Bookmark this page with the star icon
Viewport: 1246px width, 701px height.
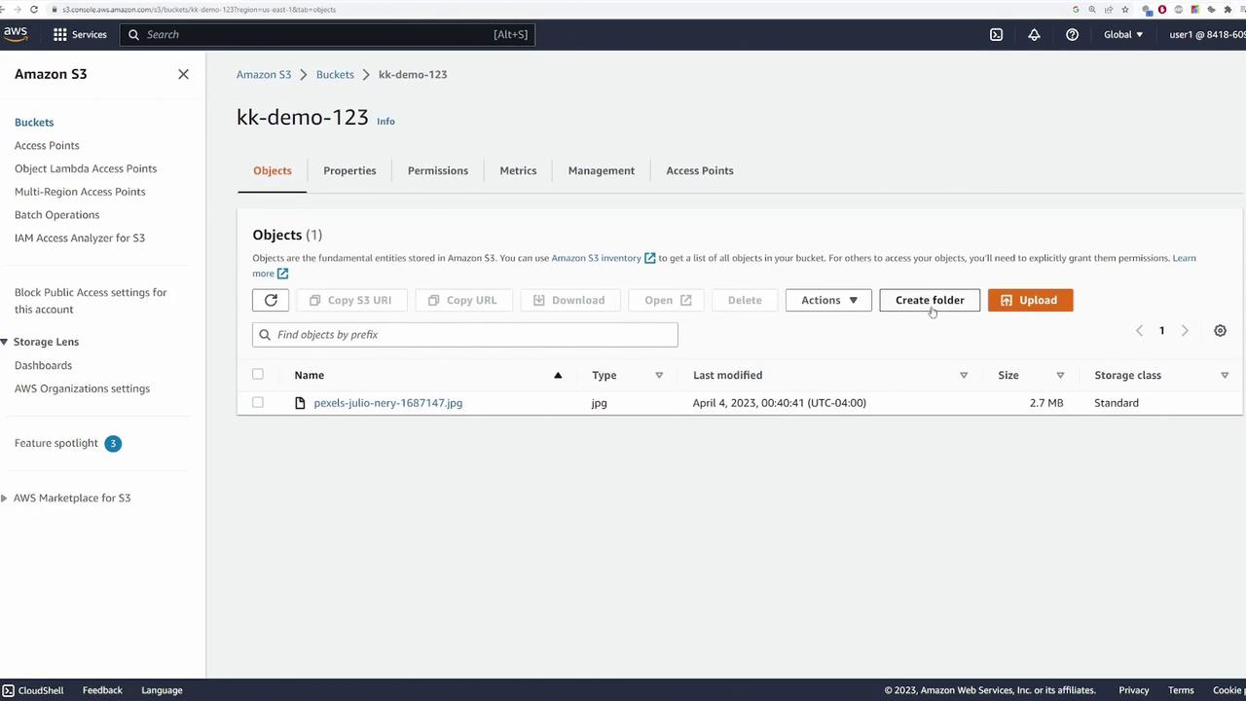coord(1125,9)
